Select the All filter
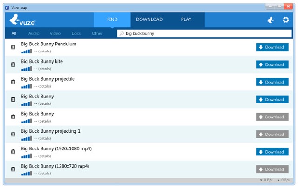This screenshot has height=187, width=298. (14, 33)
